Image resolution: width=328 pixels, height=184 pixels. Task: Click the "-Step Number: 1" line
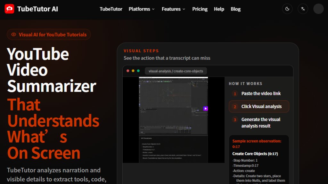[245, 160]
